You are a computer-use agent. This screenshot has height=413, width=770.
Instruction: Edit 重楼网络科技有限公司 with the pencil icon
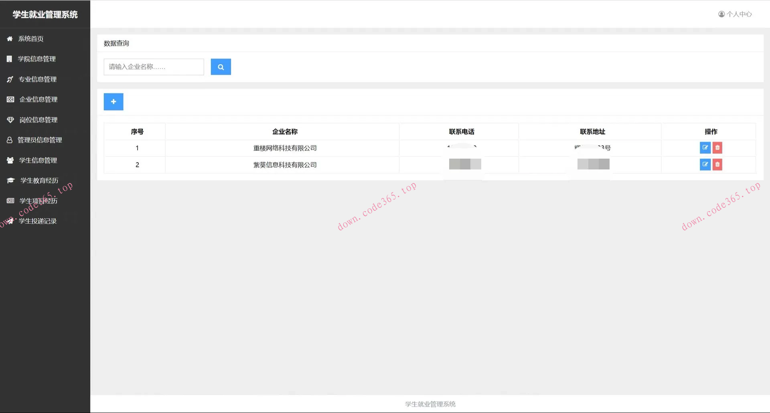pos(705,147)
